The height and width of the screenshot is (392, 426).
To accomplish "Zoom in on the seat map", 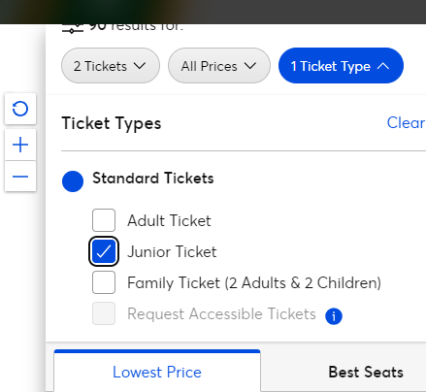I will [20, 145].
